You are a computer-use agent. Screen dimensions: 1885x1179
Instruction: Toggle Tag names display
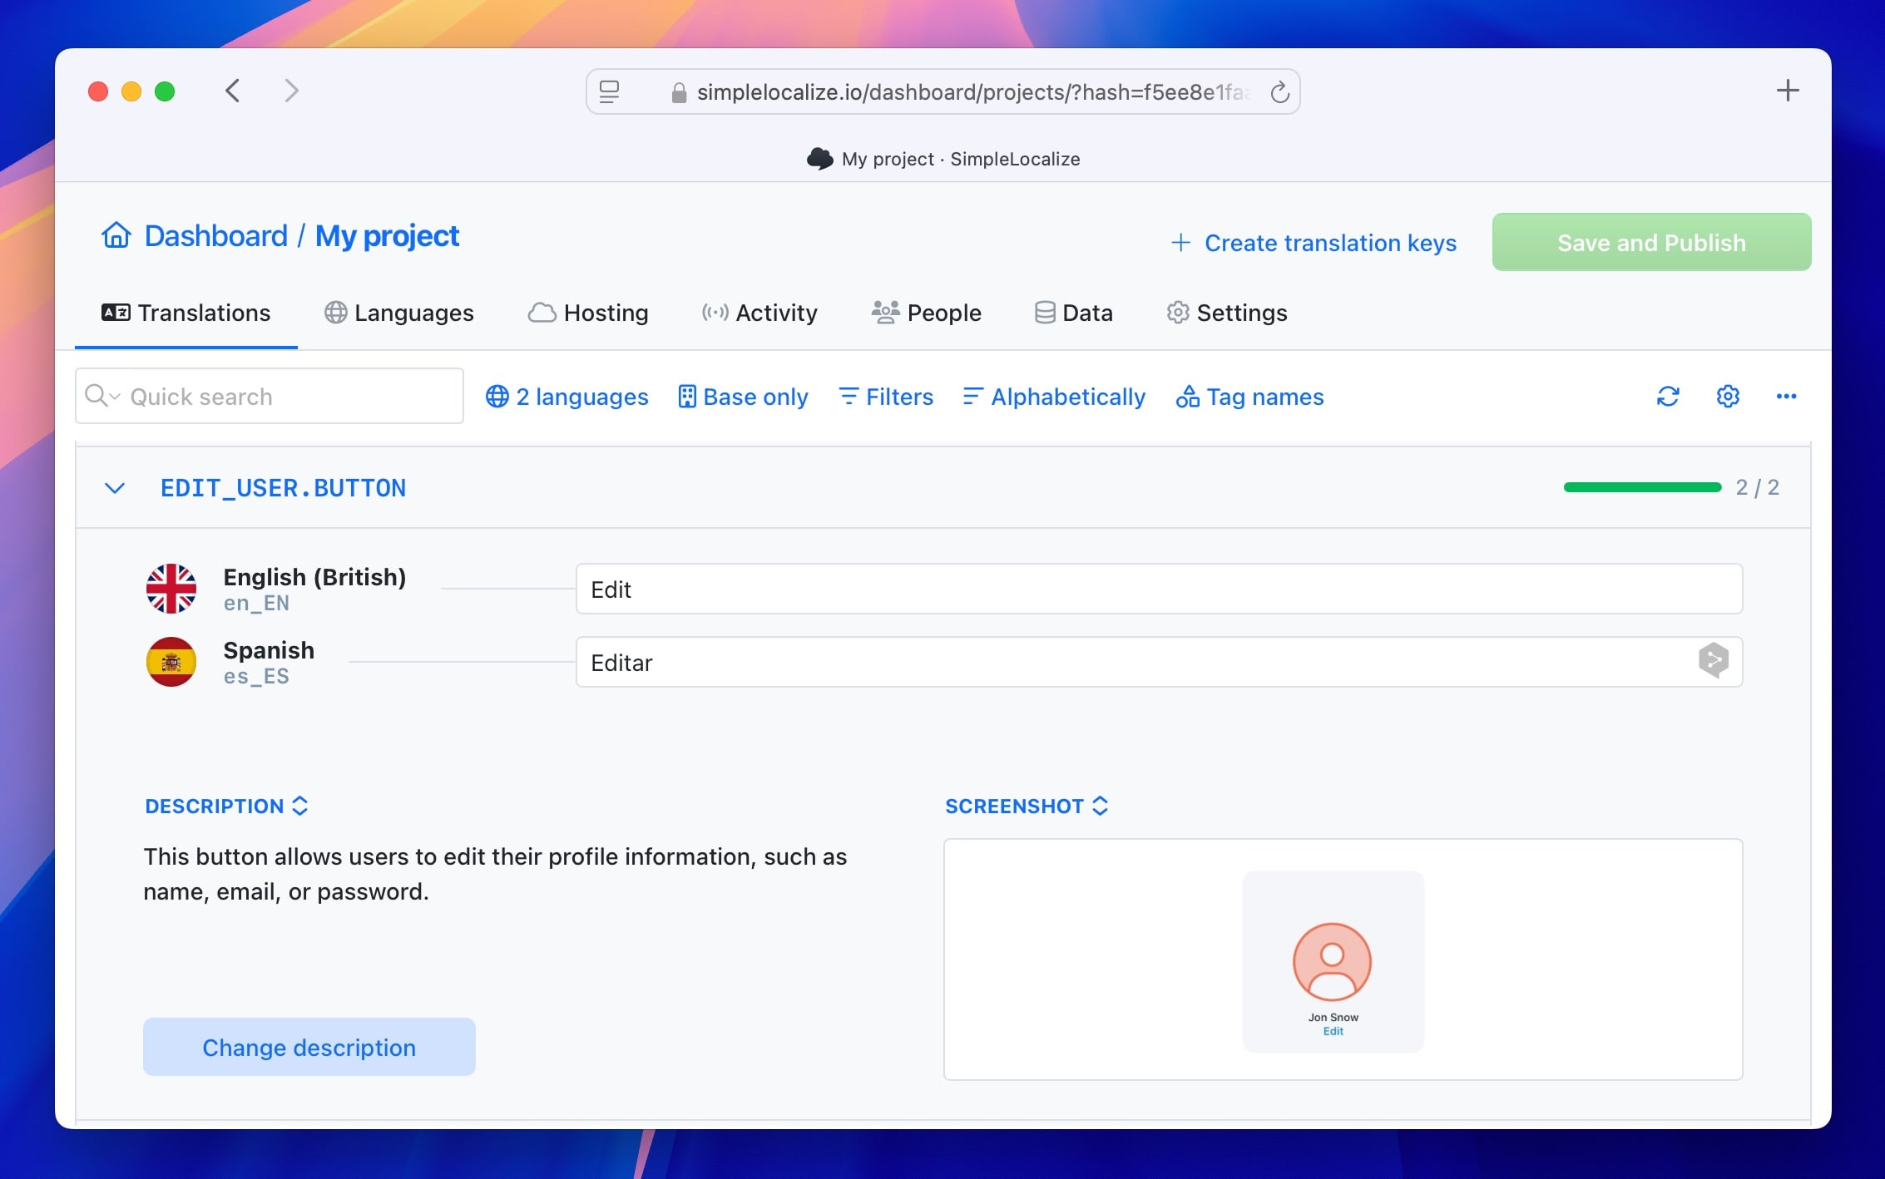coord(1249,397)
